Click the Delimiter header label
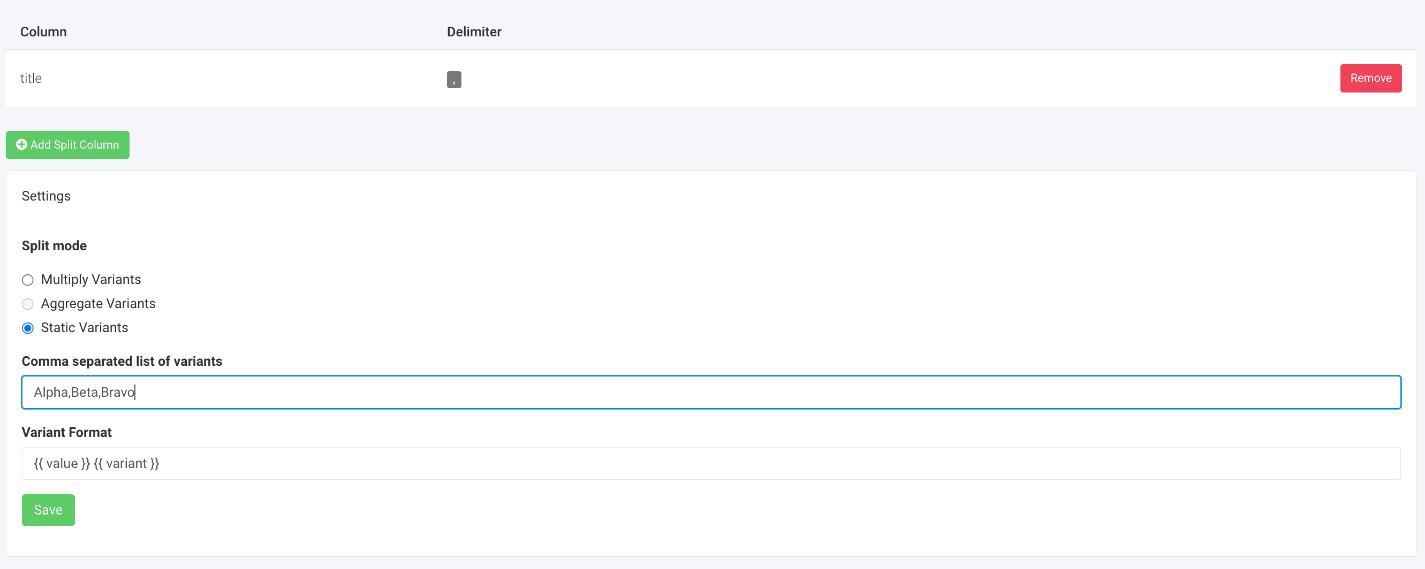 click(x=474, y=32)
